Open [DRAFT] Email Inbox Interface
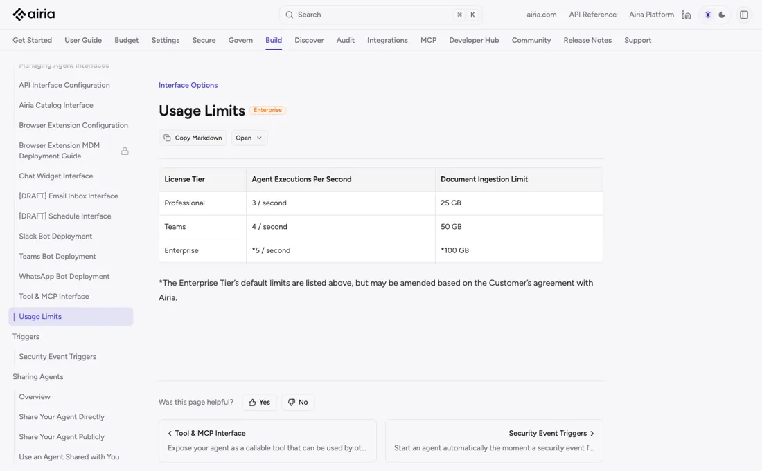Image resolution: width=762 pixels, height=471 pixels. (x=69, y=196)
